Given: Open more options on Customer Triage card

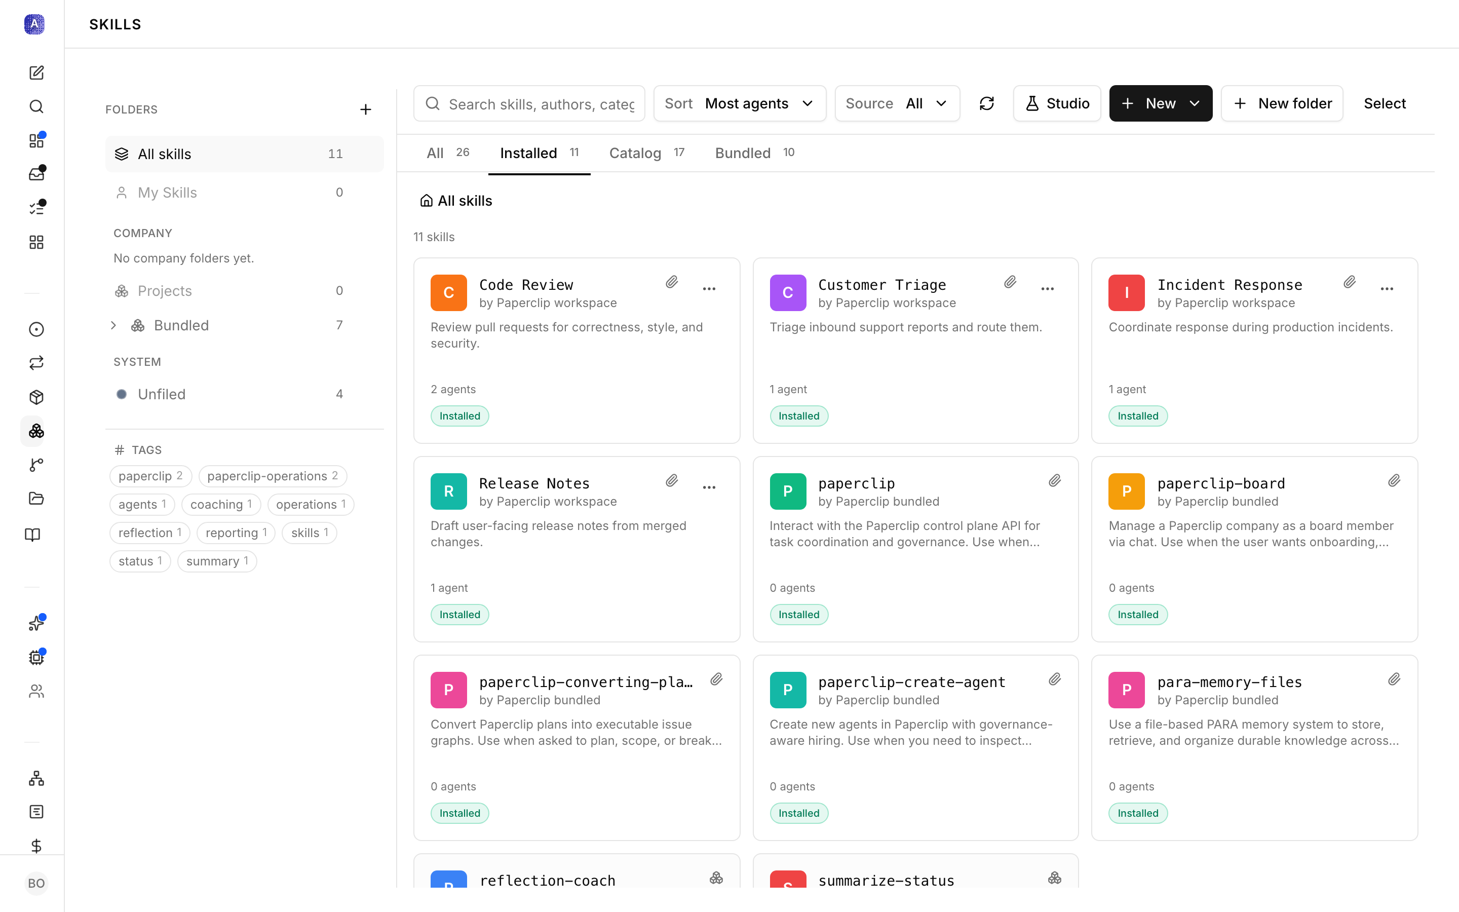Looking at the screenshot, I should 1048,289.
